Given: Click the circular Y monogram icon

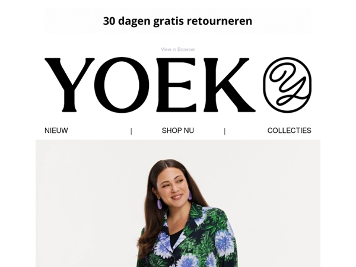Looking at the screenshot, I should pos(287,85).
